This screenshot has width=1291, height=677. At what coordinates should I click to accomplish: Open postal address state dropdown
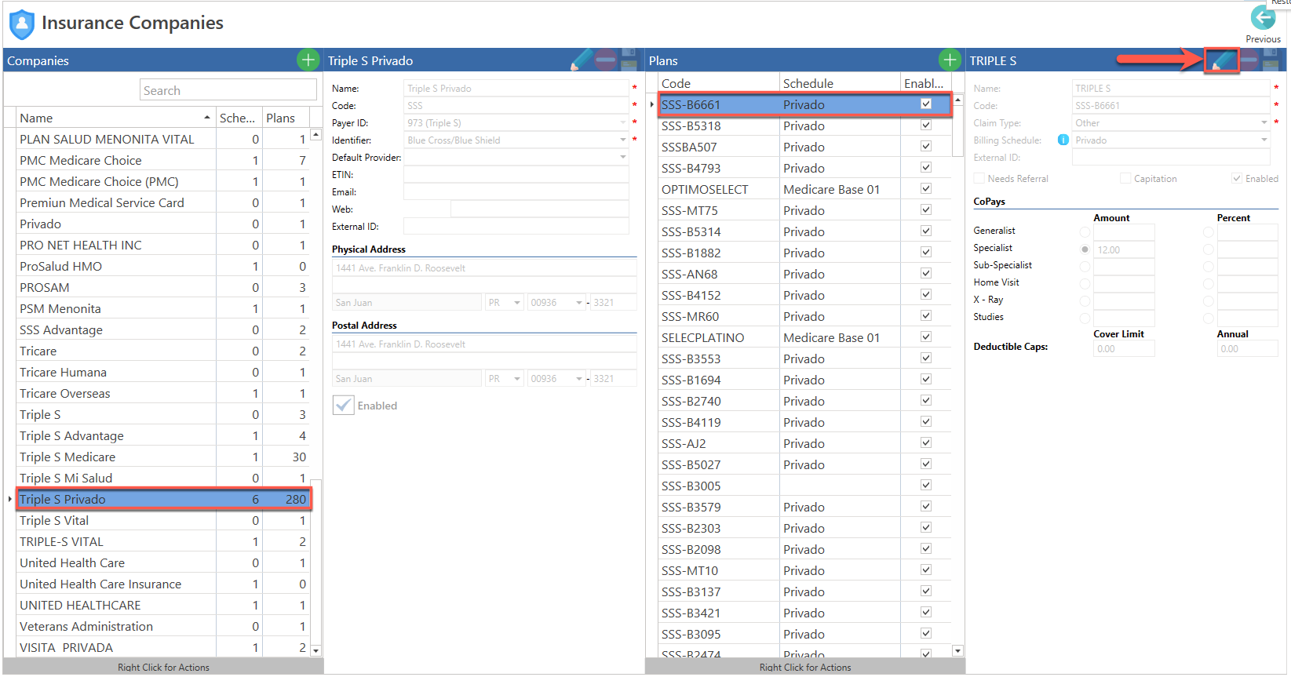(517, 379)
